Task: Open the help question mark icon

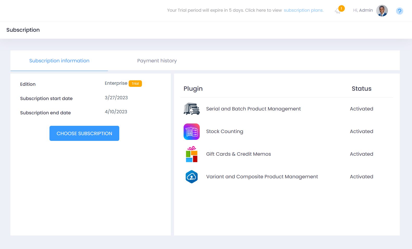Action: point(399,11)
